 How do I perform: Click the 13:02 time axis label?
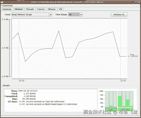(22, 81)
